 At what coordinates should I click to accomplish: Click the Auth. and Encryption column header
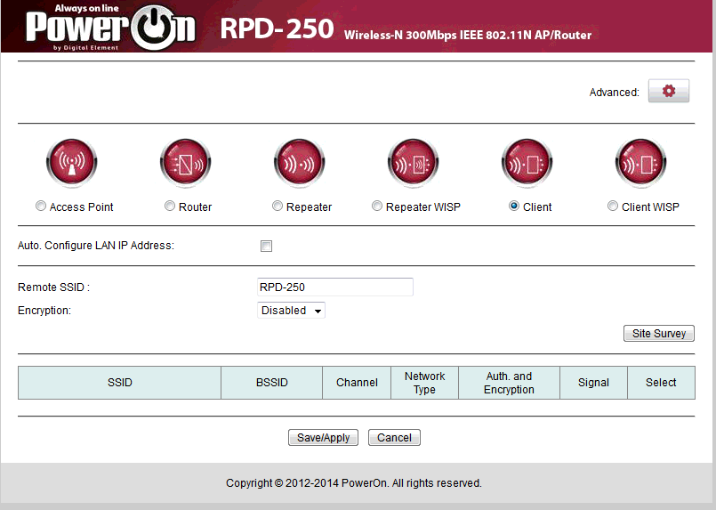point(509,383)
